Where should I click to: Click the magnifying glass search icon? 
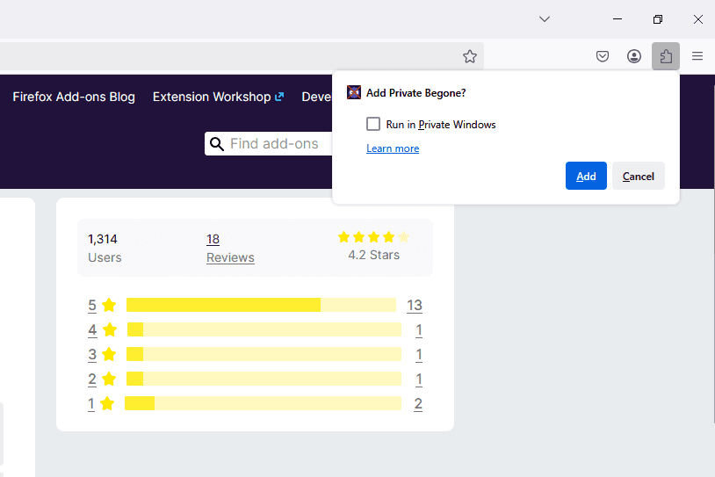coord(217,144)
